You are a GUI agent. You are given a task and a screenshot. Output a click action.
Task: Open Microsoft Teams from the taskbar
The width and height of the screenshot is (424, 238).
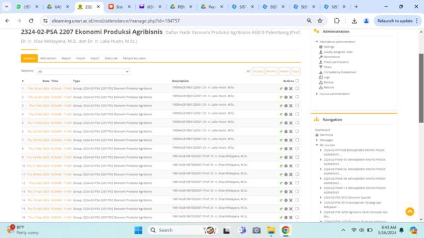click(242, 230)
